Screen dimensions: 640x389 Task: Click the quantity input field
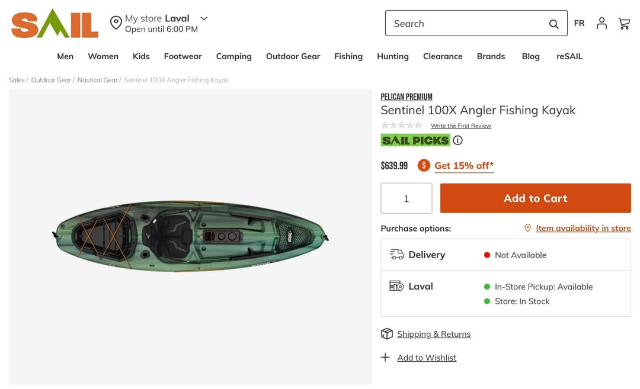click(407, 198)
